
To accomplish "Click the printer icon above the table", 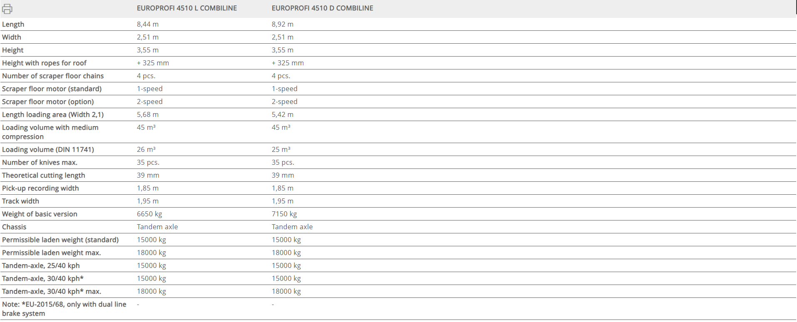I will pos(7,8).
